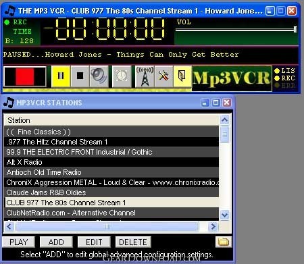Click the horizontal scrollbar thumb
The height and width of the screenshot is (264, 304).
point(107,227)
